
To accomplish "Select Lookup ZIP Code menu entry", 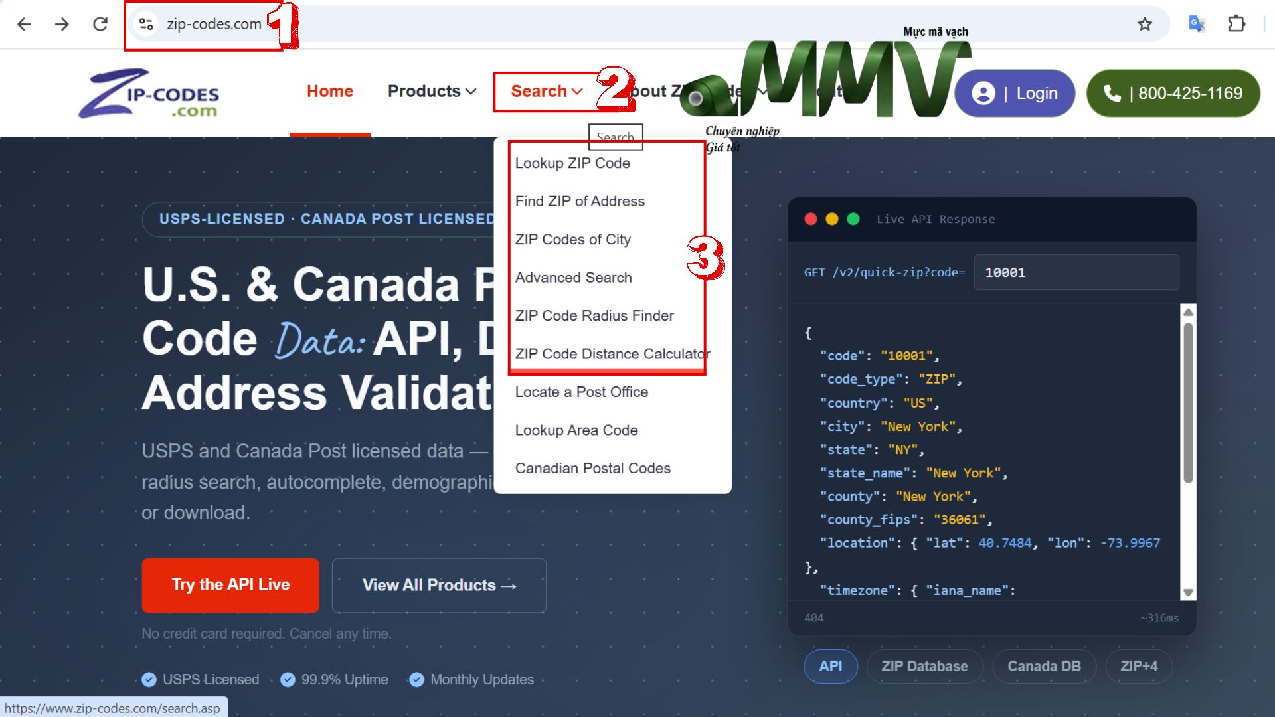I will (x=572, y=163).
